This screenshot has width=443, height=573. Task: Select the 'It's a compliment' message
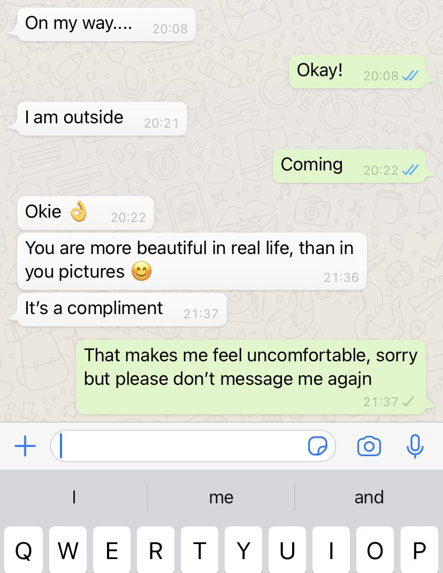click(122, 309)
